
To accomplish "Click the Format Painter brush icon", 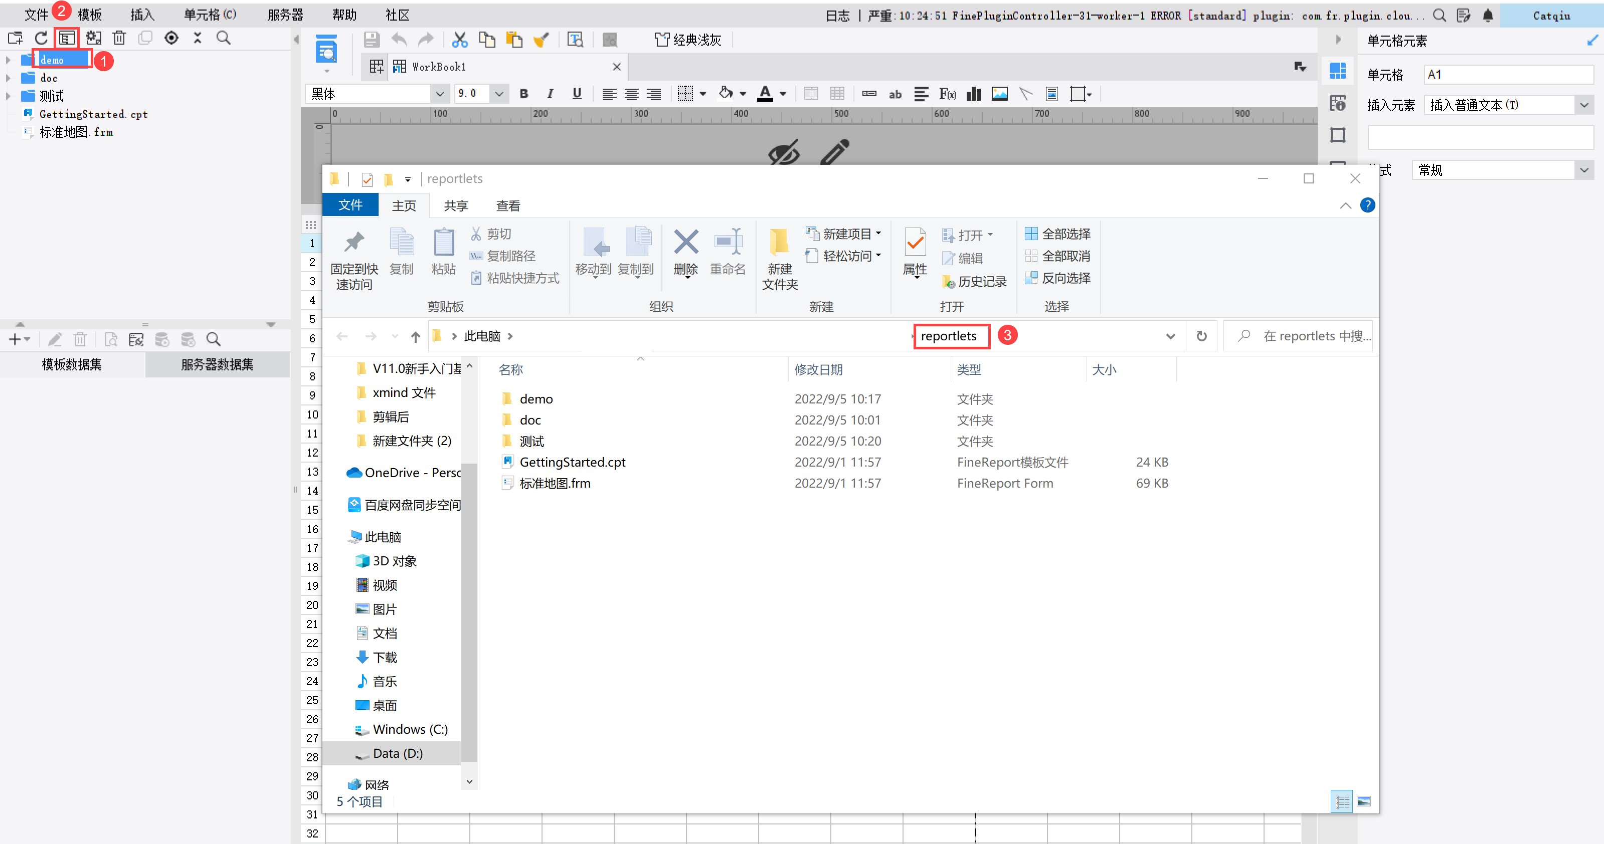I will (x=541, y=41).
